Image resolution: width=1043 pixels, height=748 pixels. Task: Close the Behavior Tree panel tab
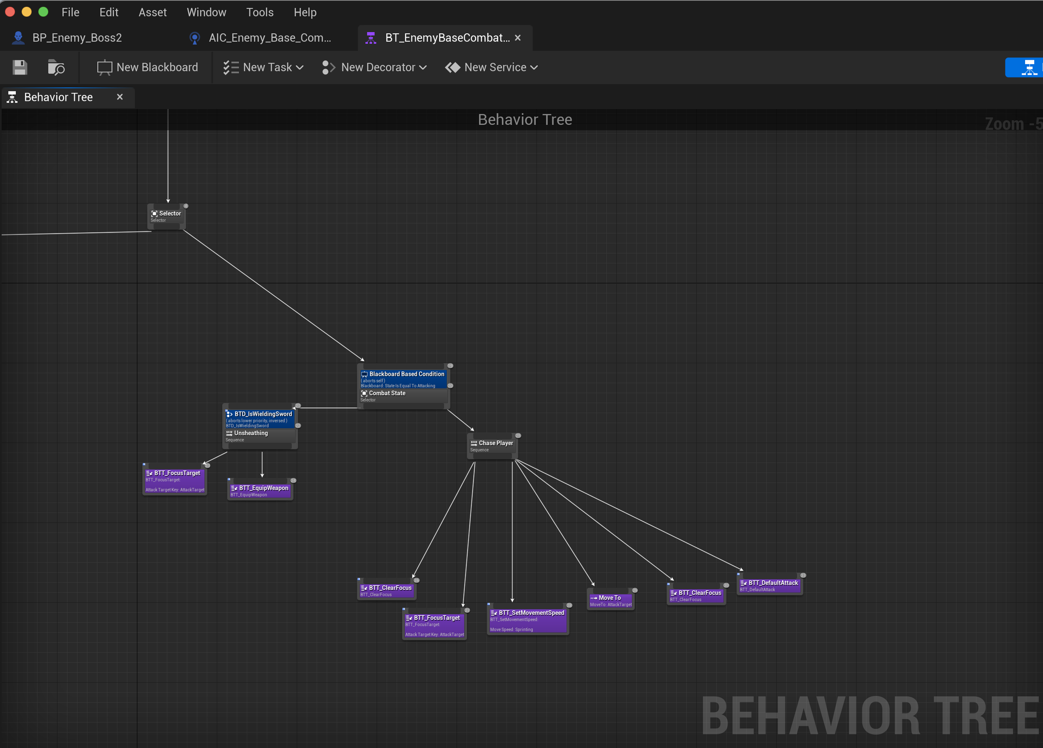(120, 97)
